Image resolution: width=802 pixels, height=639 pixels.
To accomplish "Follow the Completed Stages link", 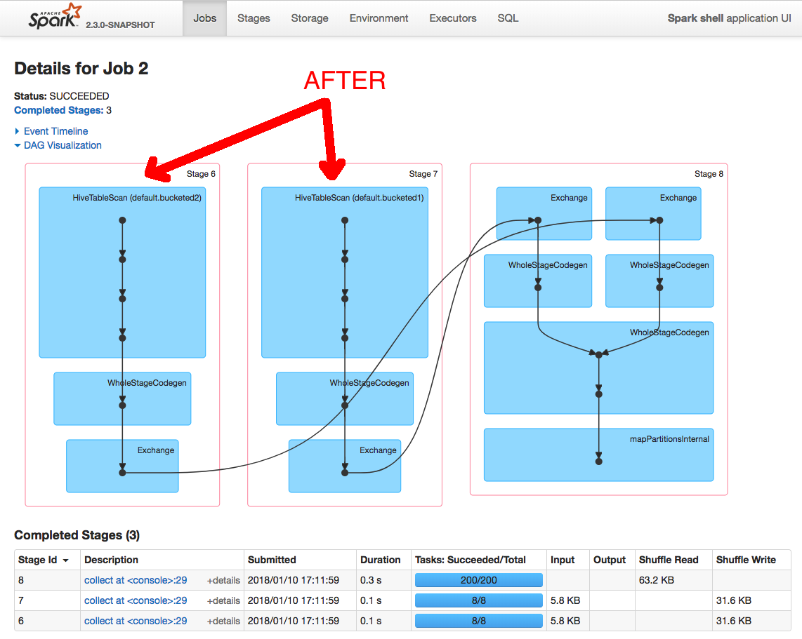I will tap(59, 110).
